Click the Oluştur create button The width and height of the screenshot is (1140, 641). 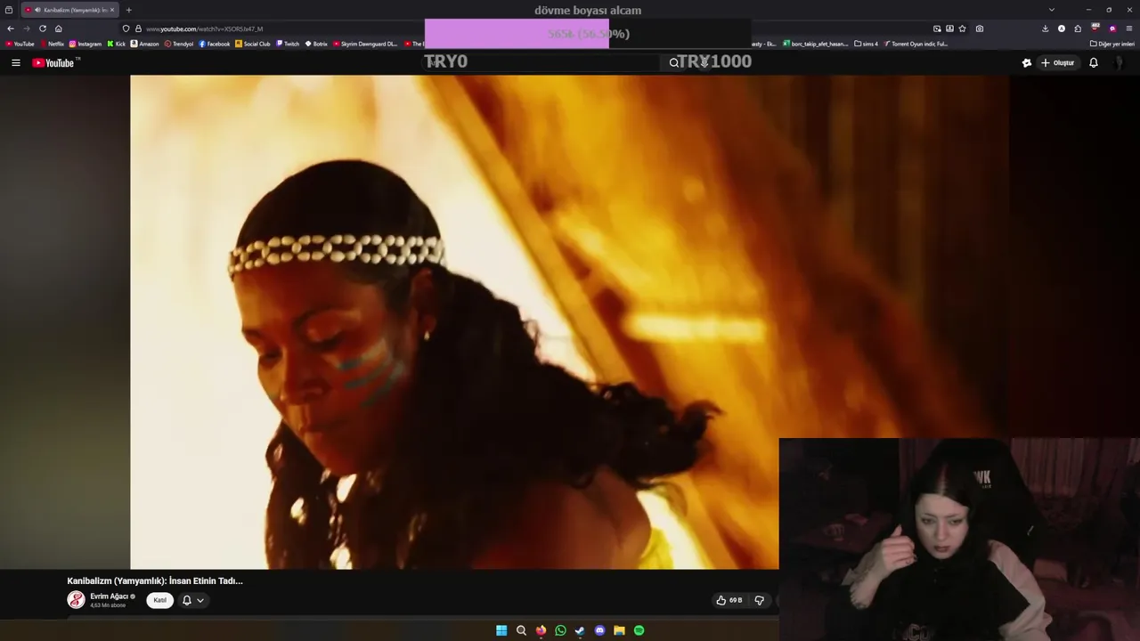(x=1058, y=63)
